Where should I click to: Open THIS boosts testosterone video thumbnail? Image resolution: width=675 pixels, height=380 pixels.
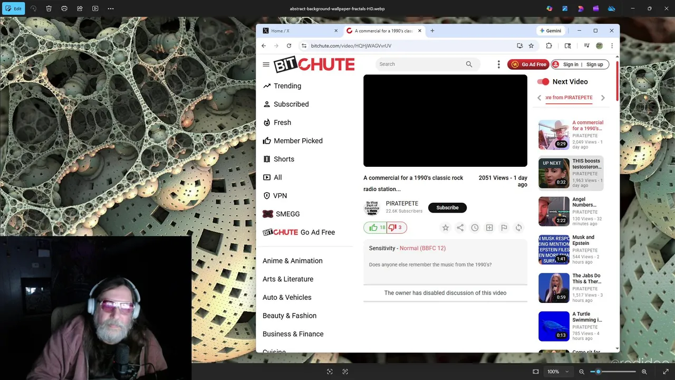pyautogui.click(x=554, y=173)
